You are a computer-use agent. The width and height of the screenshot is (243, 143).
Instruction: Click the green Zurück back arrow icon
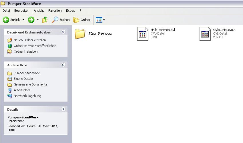click(x=6, y=20)
